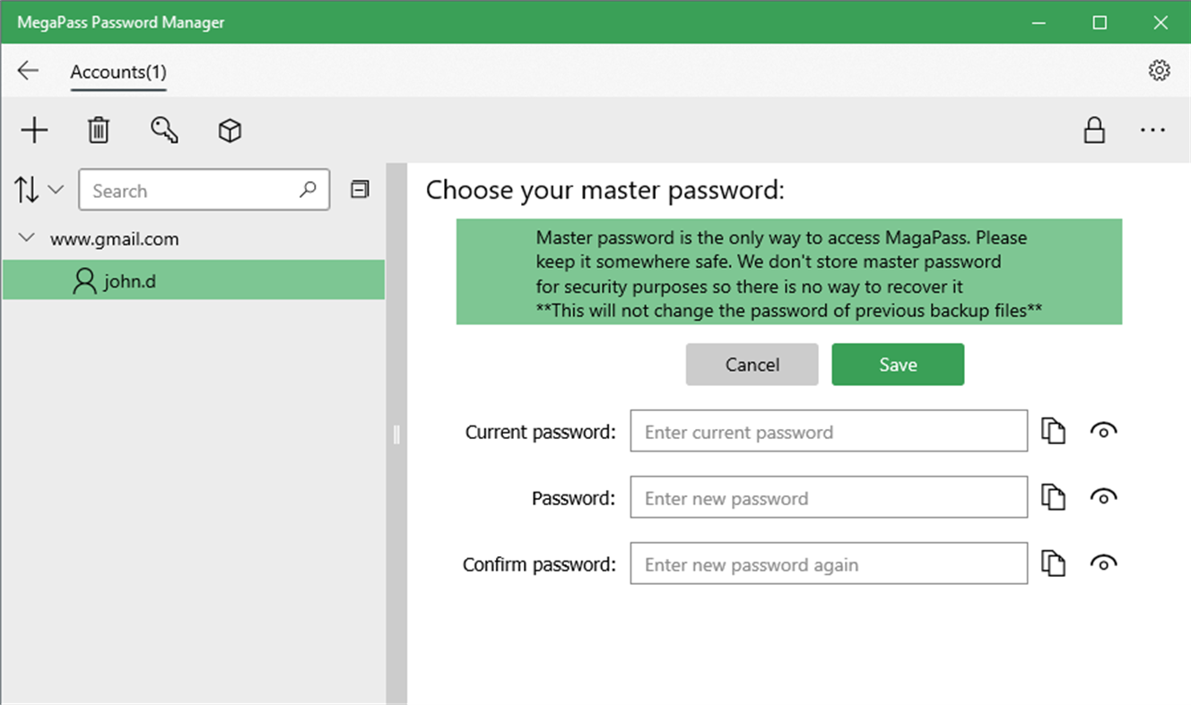The height and width of the screenshot is (705, 1191).
Task: Open the sort order dropdown
Action: [x=39, y=189]
